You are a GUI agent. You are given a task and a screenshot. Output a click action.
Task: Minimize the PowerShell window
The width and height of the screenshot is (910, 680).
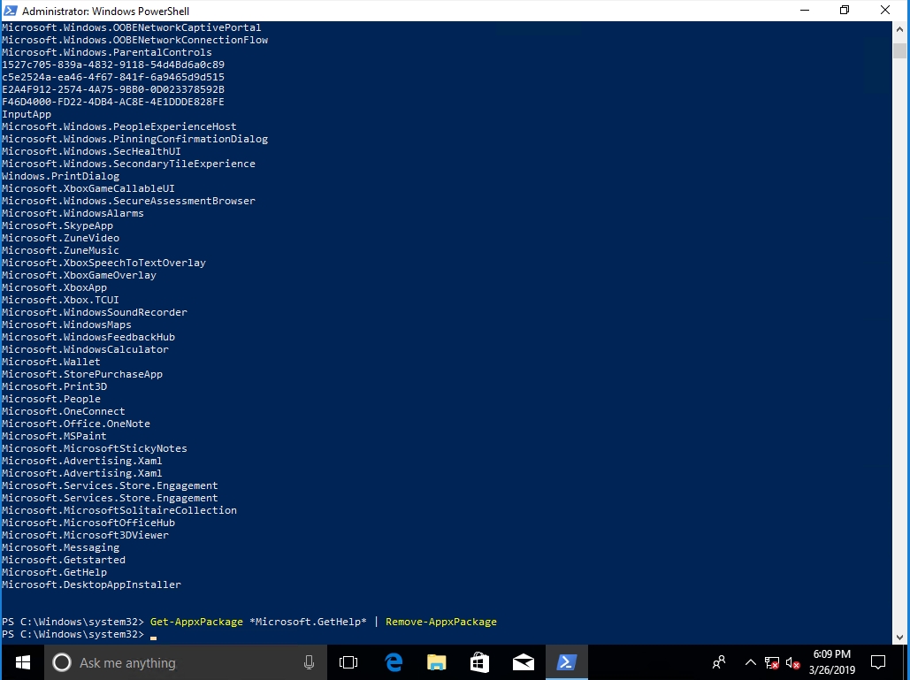[x=805, y=11]
